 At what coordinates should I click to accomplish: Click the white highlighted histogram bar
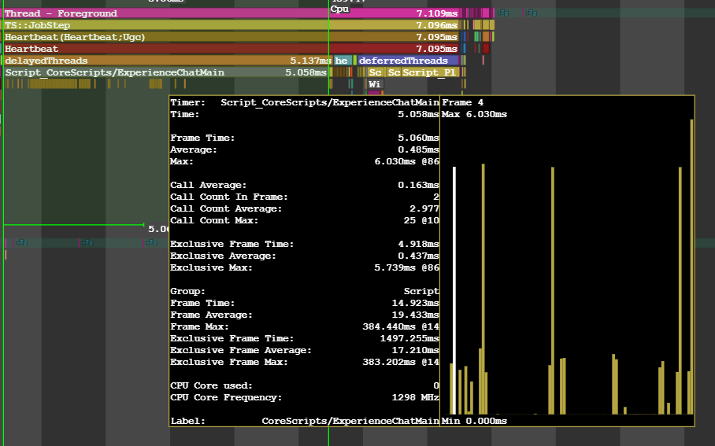pyautogui.click(x=454, y=290)
